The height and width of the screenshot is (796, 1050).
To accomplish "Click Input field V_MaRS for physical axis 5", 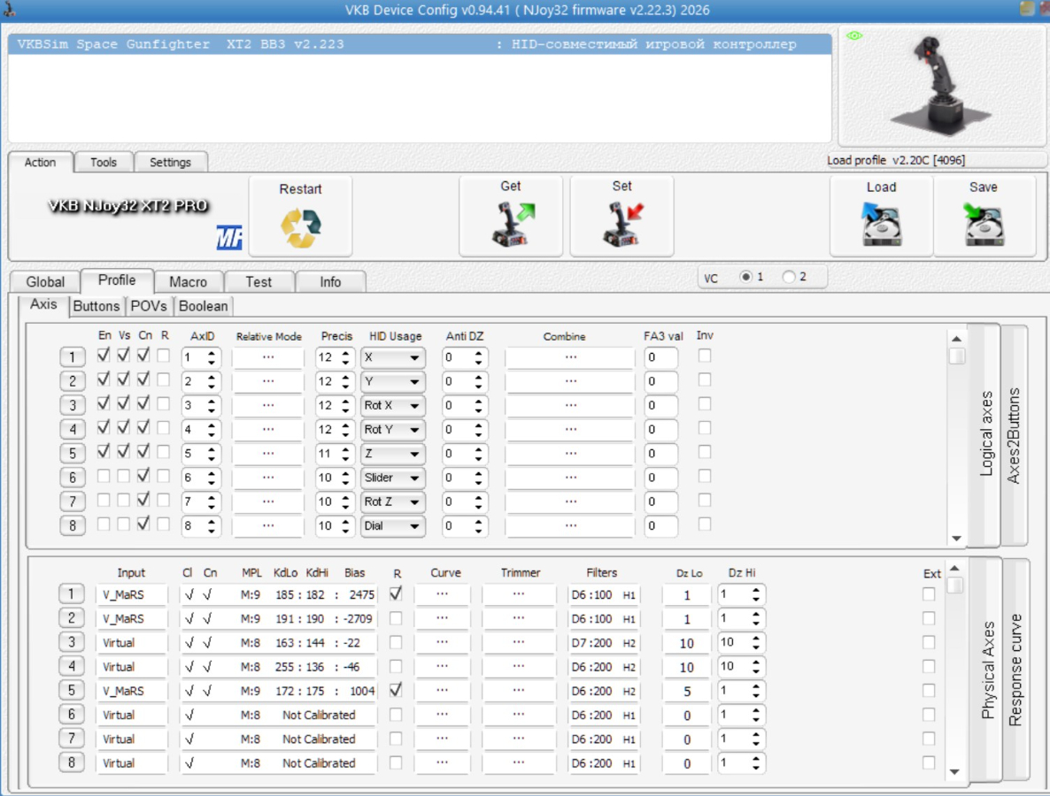I will point(131,691).
